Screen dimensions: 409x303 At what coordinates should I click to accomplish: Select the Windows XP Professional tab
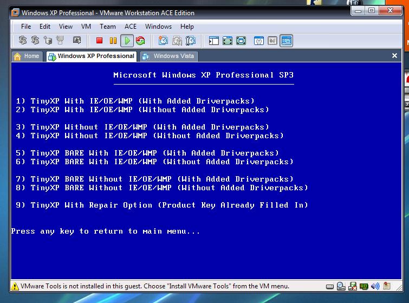(92, 56)
